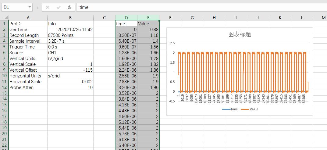Image resolution: width=327 pixels, height=150 pixels.
Task: Click the 'Probe Atten' cell
Action: [x=28, y=87]
